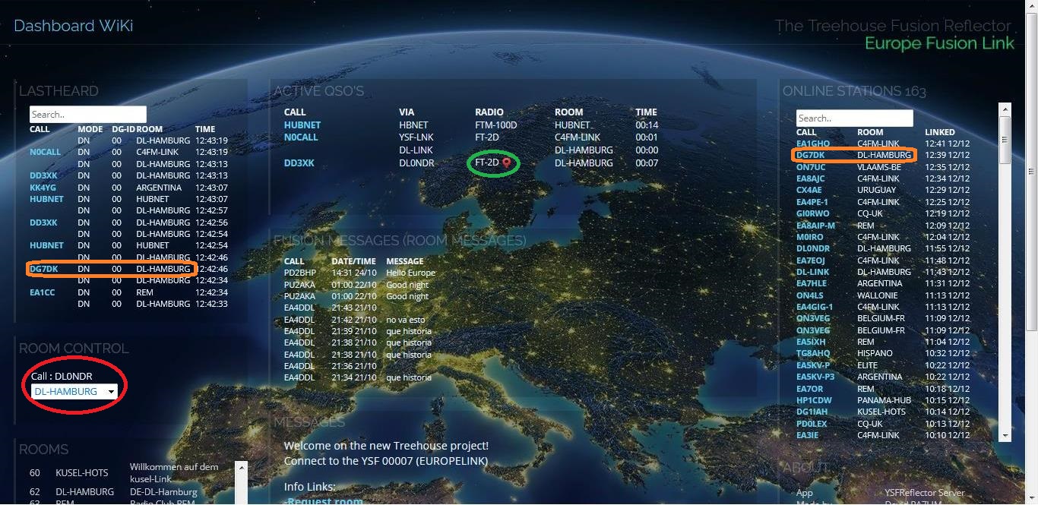Open N0CALL callsign in Active QSO's
The height and width of the screenshot is (505, 1038).
point(301,137)
